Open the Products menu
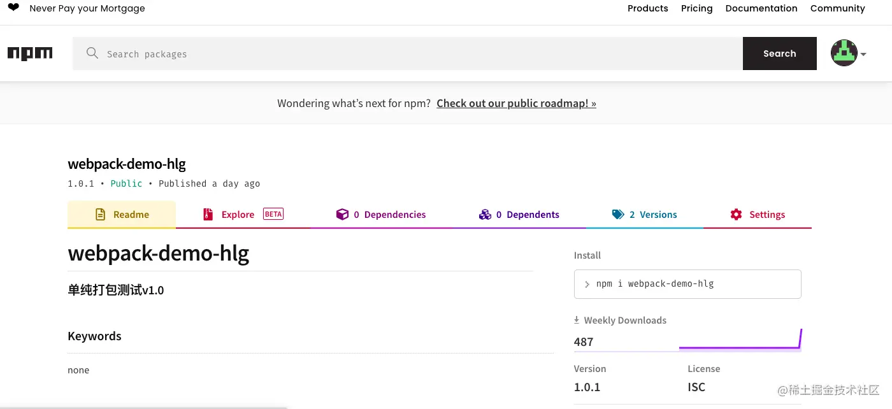The image size is (892, 409). (x=647, y=8)
